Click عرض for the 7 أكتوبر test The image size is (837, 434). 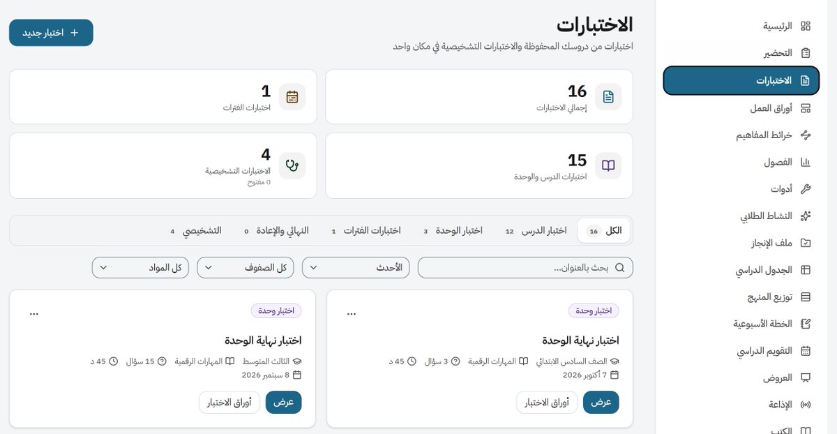[601, 402]
